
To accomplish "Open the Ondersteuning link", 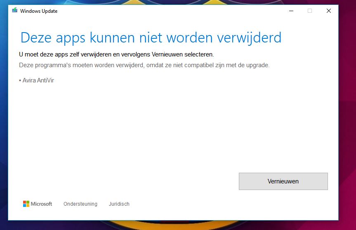I will click(80, 204).
